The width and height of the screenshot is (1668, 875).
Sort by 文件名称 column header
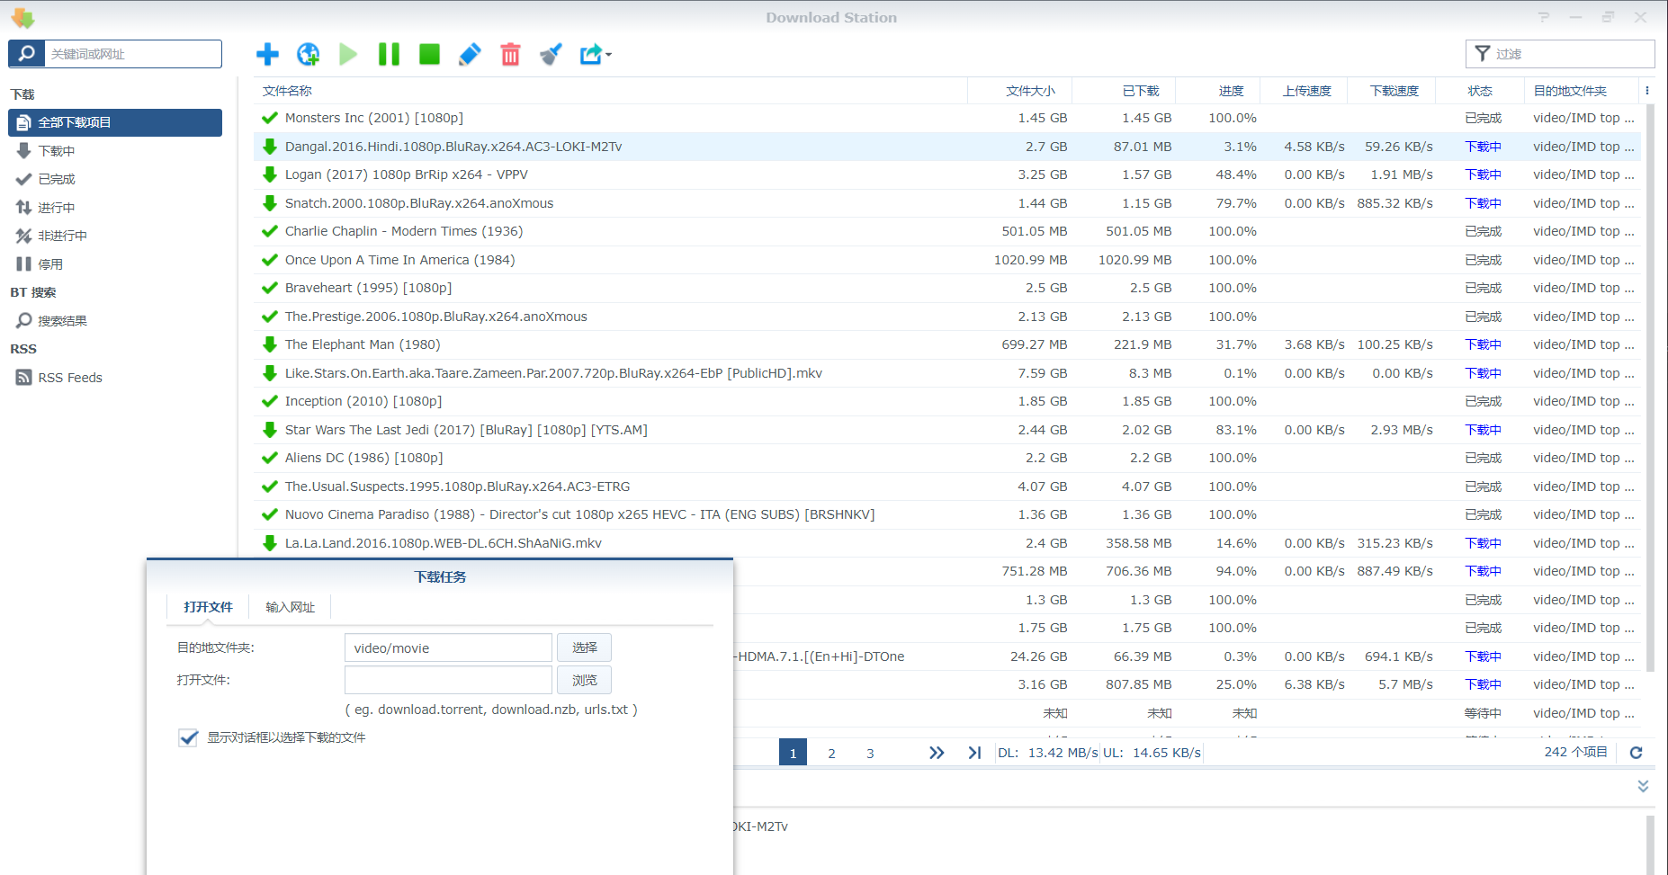(x=611, y=91)
